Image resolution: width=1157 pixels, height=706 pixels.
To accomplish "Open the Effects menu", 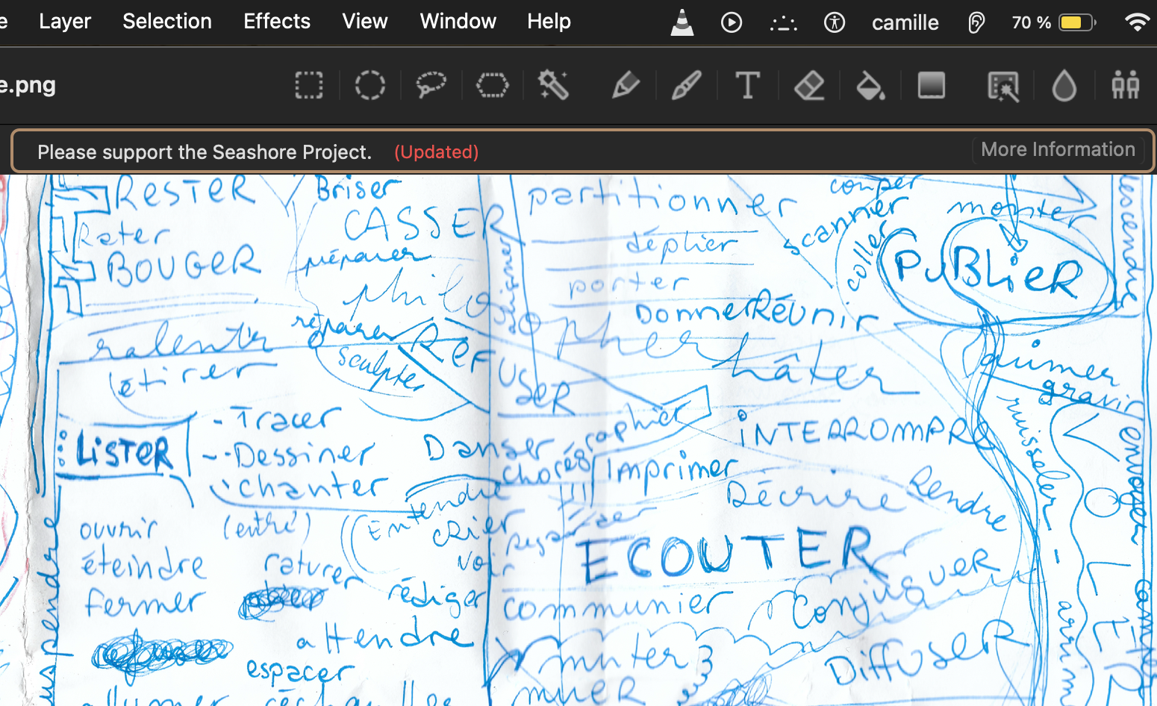I will coord(277,22).
